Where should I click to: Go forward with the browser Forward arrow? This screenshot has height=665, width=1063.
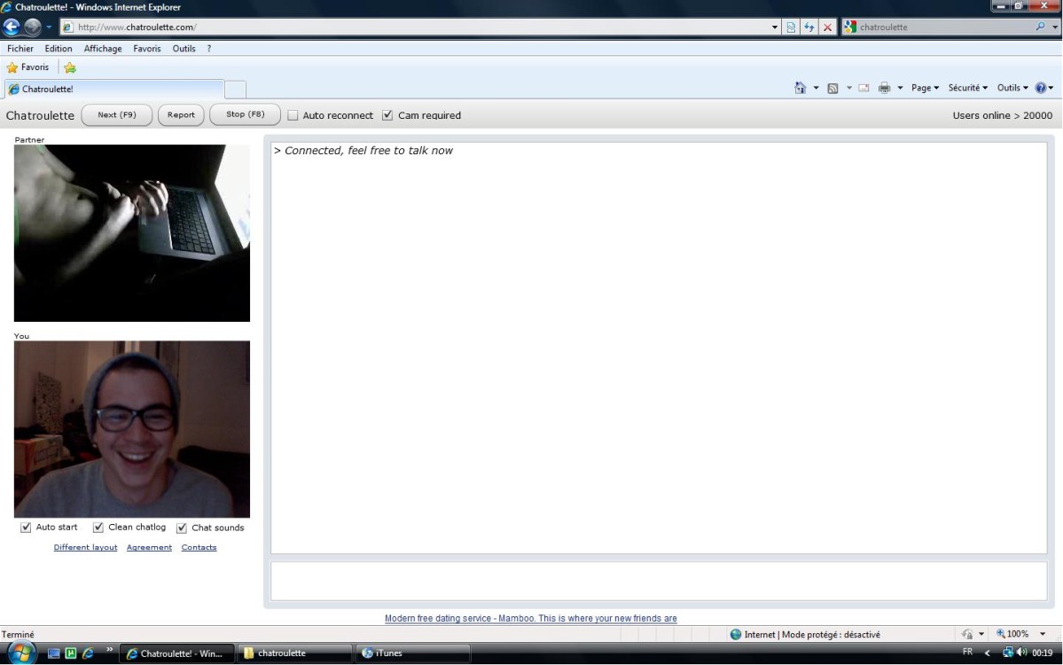tap(33, 27)
